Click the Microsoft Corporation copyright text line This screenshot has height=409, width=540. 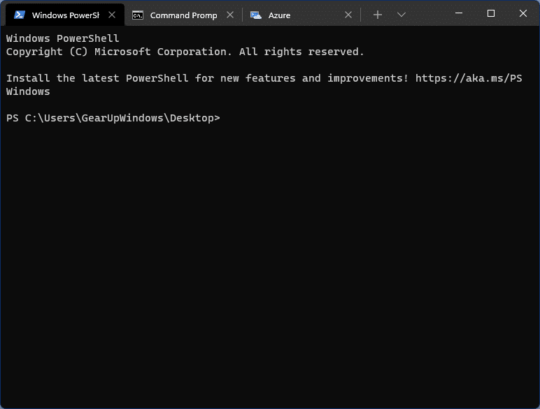(185, 52)
